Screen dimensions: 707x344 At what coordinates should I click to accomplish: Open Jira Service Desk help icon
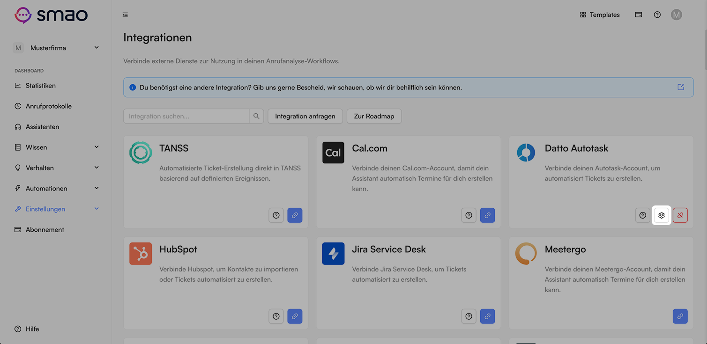coord(469,316)
